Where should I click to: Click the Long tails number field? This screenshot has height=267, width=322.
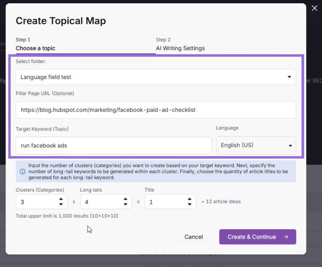(106, 202)
